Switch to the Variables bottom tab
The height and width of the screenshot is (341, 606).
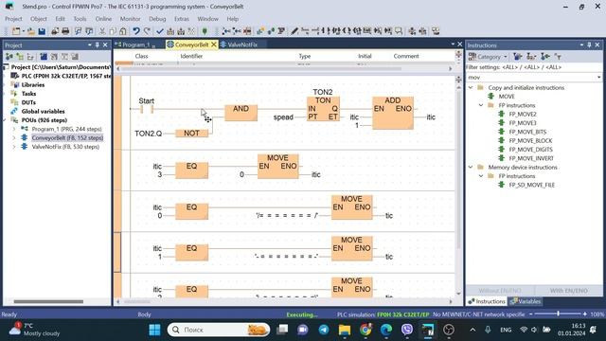[x=526, y=301]
